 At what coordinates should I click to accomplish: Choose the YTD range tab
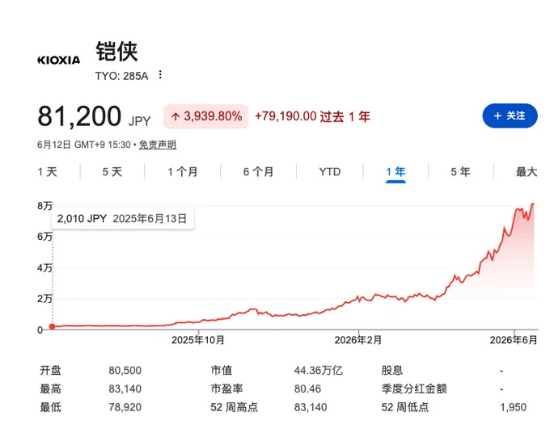(330, 172)
